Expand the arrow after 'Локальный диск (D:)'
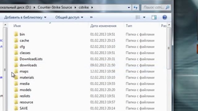 [x=34, y=7]
